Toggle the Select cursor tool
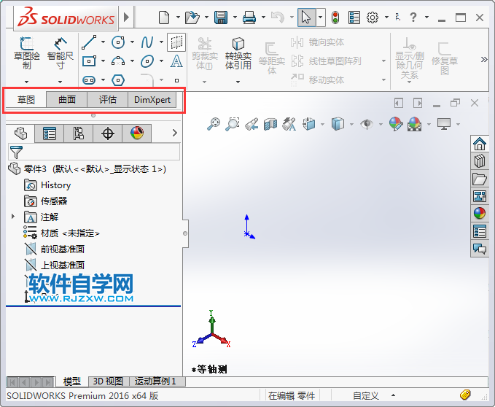This screenshot has width=495, height=407. click(306, 18)
